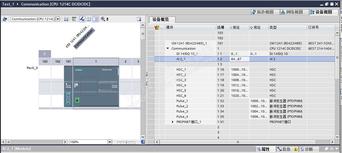Screen dimensions: 342x153
Task: Click the ... column header in table
Action: (x=162, y=27)
